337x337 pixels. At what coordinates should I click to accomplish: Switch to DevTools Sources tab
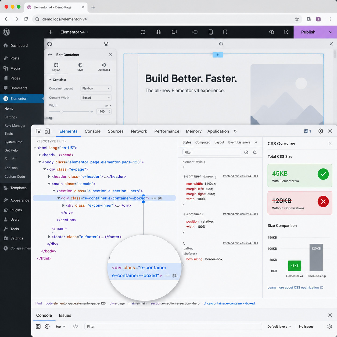(116, 131)
